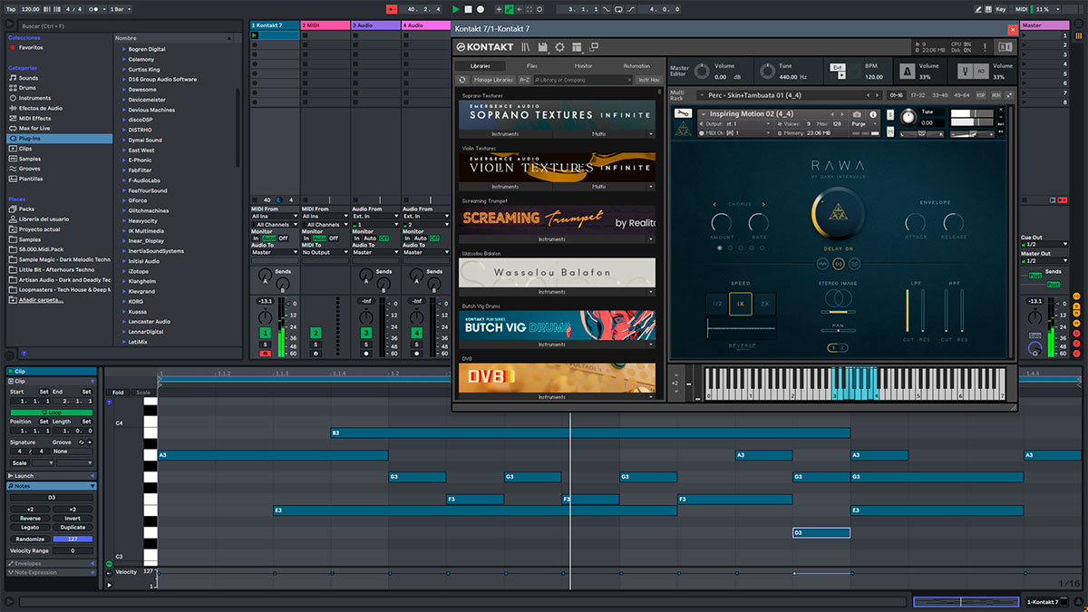This screenshot has height=612, width=1088.
Task: Toggle track 3 activator button
Action: click(366, 334)
